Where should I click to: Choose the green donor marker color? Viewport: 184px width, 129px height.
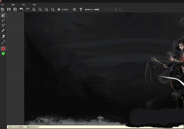click(x=3, y=54)
